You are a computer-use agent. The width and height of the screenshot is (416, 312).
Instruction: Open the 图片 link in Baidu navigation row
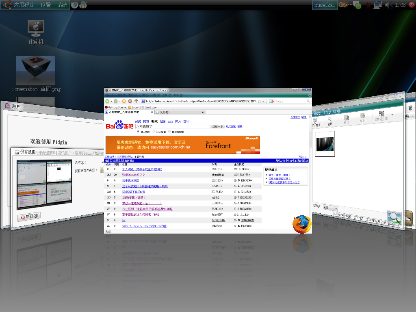[178, 121]
